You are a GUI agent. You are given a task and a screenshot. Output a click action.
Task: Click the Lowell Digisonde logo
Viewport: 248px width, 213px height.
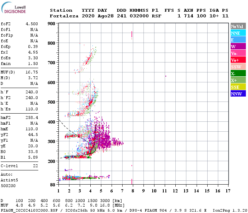[x=13, y=7]
